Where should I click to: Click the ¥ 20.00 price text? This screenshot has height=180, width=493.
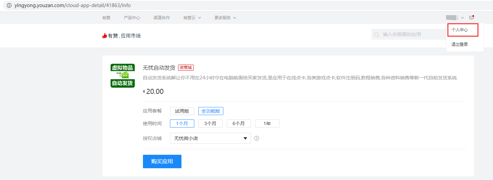pos(153,92)
